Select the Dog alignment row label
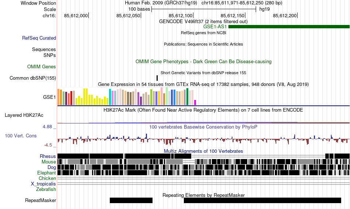This screenshot has height=209, width=350. (x=52, y=167)
